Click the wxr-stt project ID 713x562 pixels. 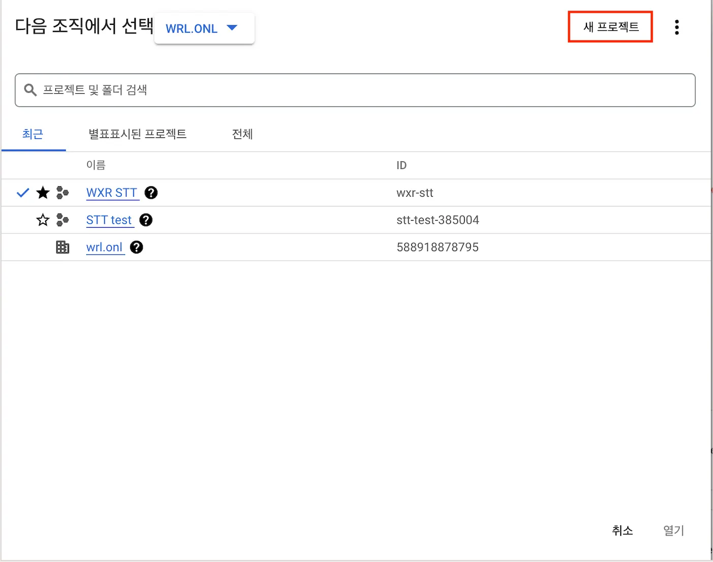coord(414,193)
